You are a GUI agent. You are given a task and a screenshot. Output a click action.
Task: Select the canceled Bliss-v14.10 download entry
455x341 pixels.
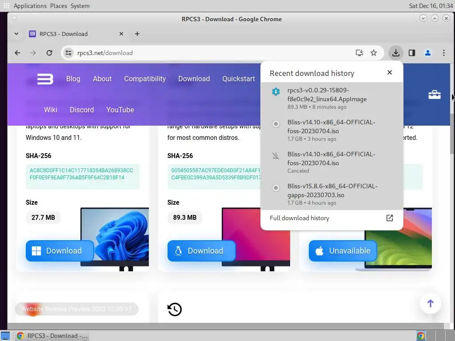[x=331, y=162]
